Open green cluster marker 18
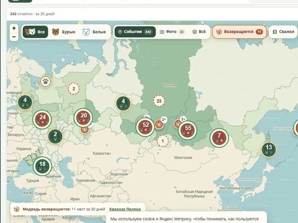298x223 pixels. [42, 166]
